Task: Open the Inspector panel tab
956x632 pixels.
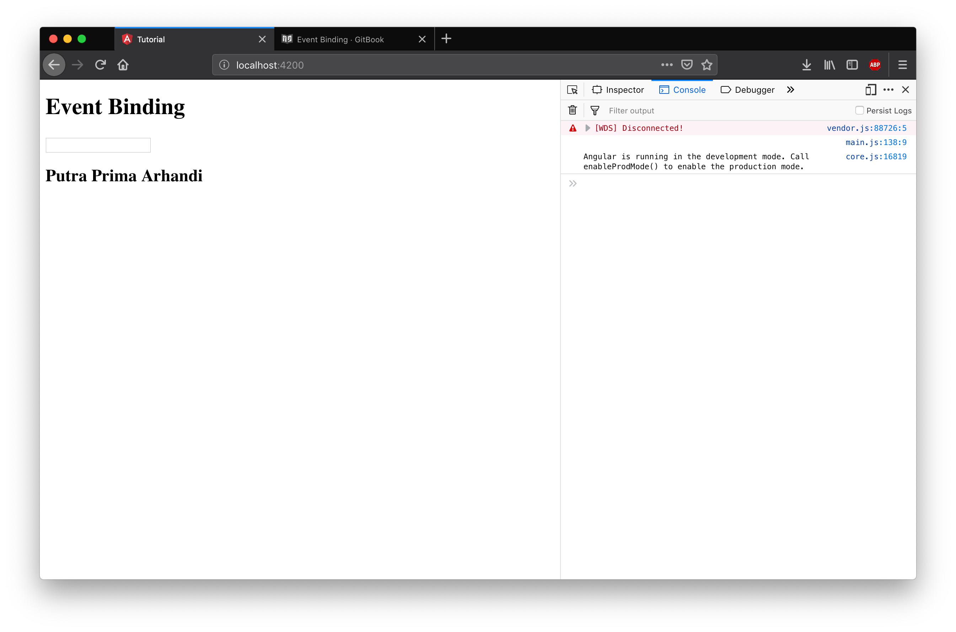Action: [620, 90]
